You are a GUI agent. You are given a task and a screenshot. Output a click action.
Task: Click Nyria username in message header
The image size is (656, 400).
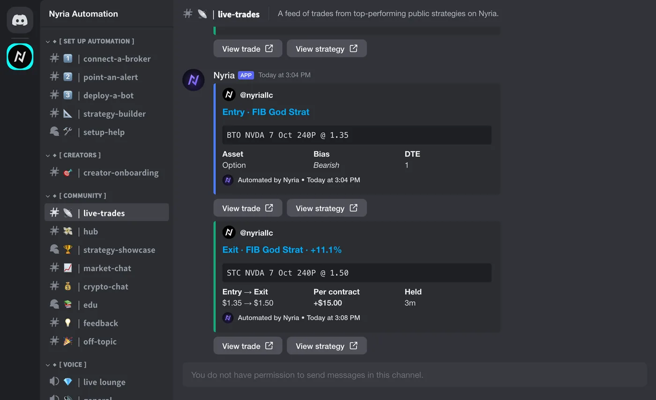[224, 75]
